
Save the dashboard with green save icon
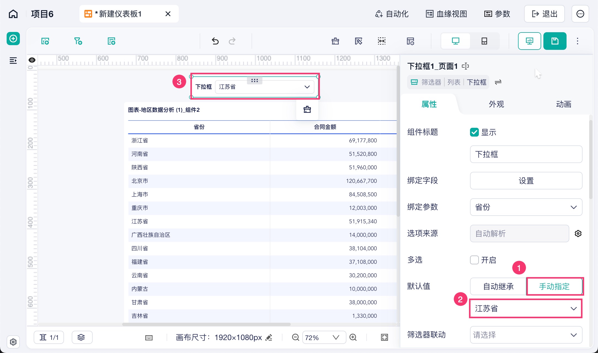coord(555,41)
